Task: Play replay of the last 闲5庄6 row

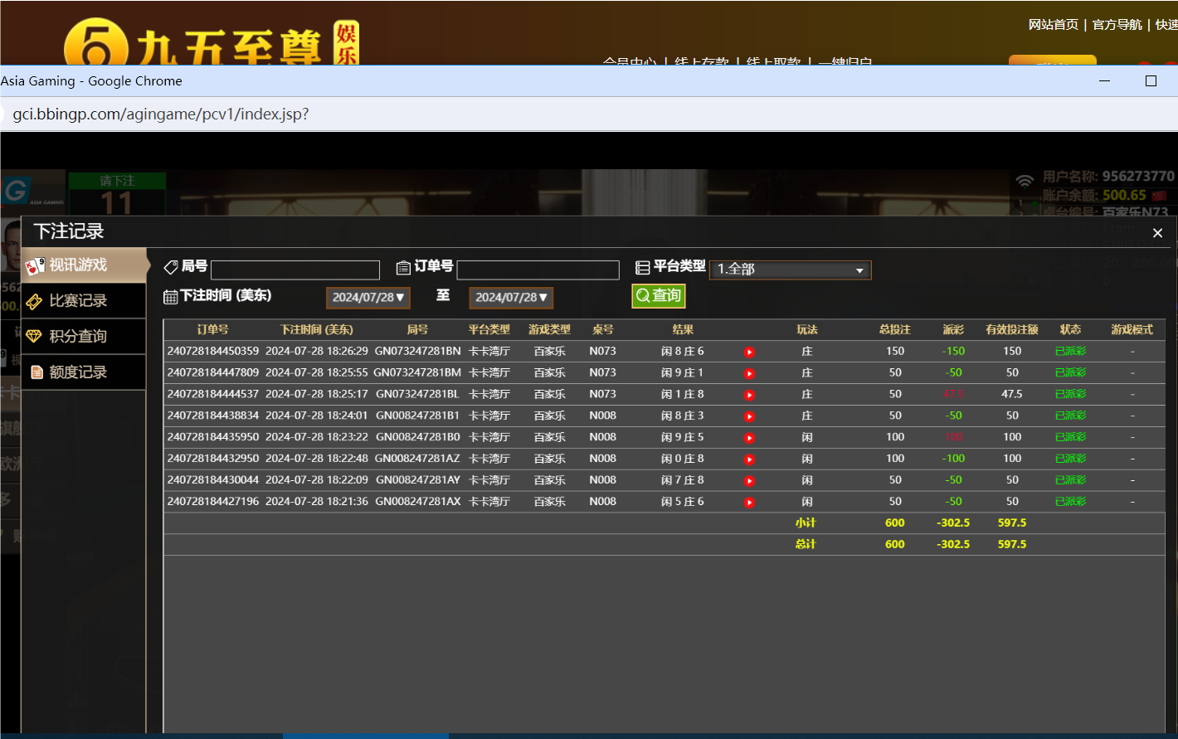Action: (x=749, y=502)
